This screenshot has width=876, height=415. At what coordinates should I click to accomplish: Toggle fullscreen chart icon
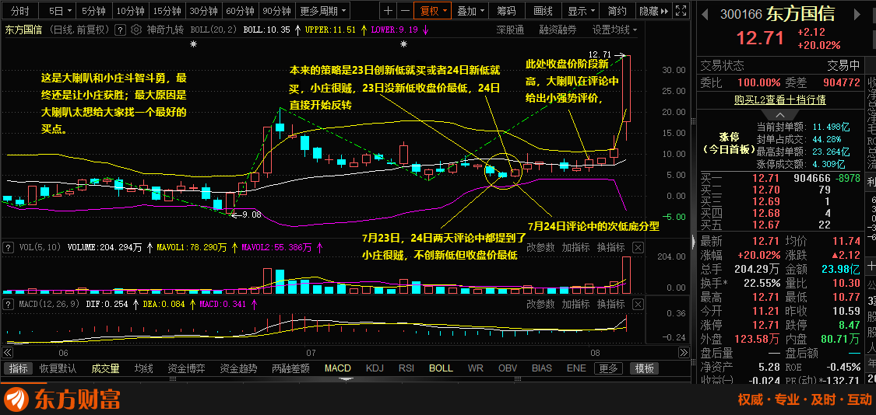pyautogui.click(x=680, y=10)
